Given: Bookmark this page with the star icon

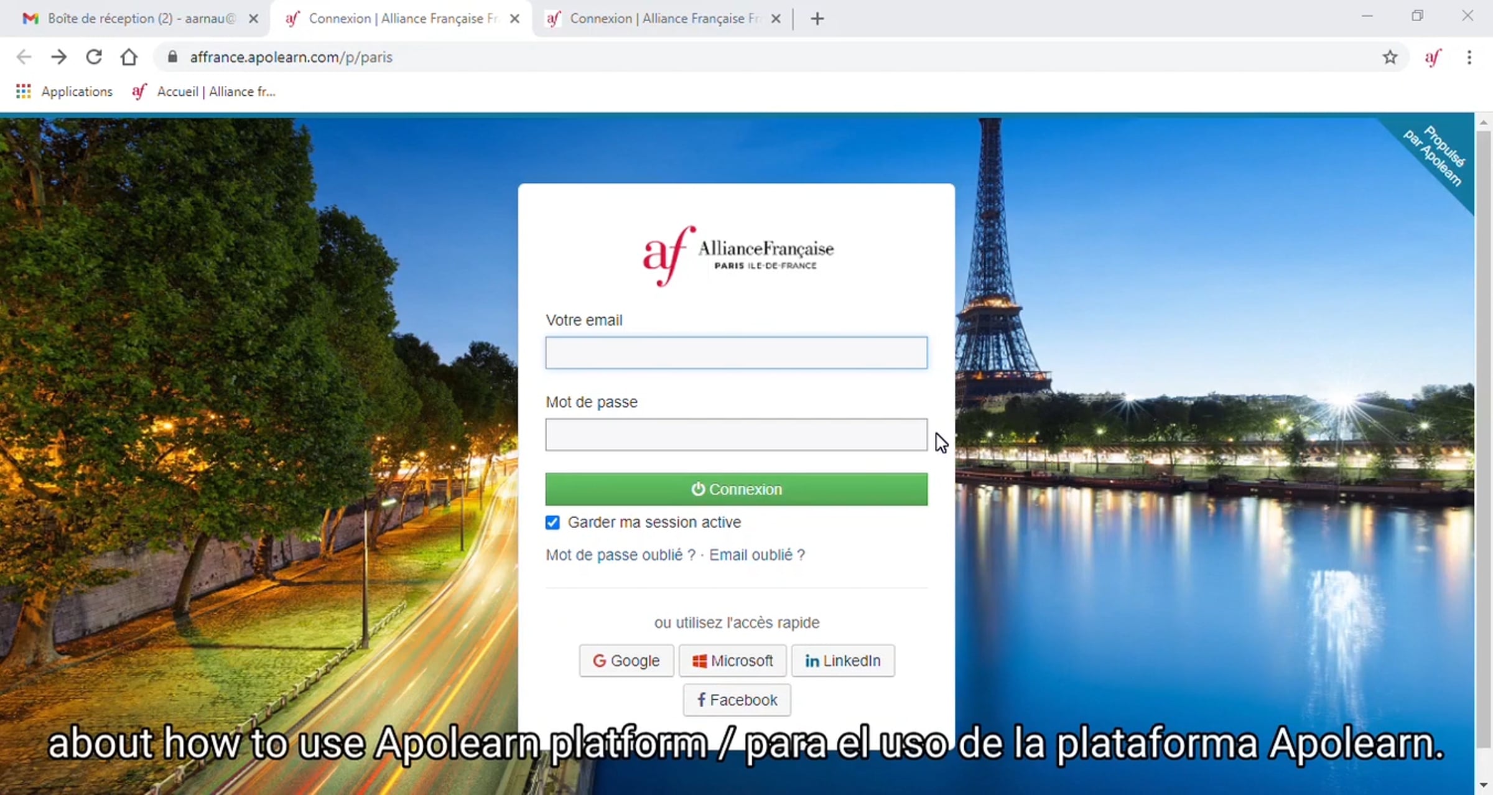Looking at the screenshot, I should [x=1390, y=57].
